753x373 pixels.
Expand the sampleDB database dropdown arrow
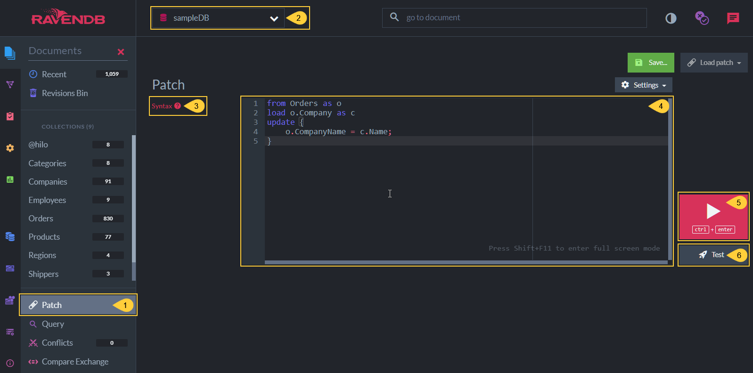pyautogui.click(x=274, y=18)
